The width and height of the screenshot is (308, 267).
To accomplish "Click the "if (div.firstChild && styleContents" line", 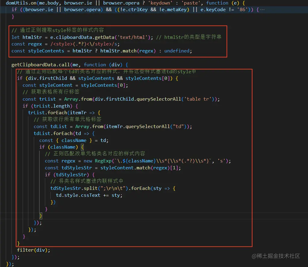I will pyautogui.click(x=98, y=78).
